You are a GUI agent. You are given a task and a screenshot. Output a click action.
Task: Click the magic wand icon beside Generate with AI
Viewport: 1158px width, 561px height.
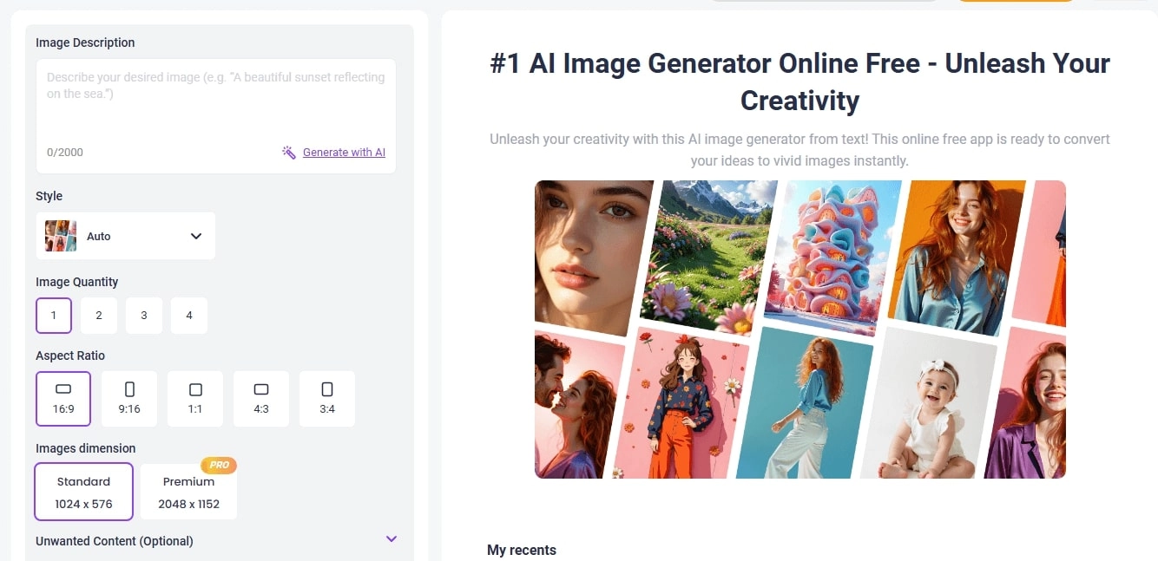tap(288, 152)
